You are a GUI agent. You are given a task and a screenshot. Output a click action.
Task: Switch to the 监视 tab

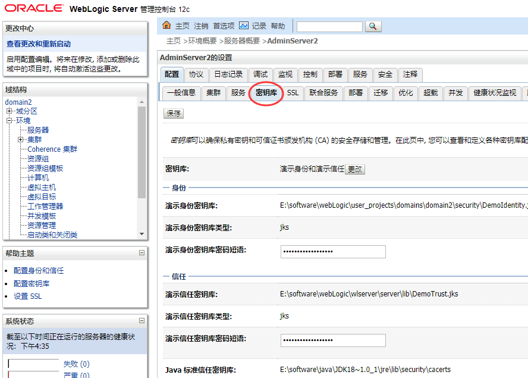click(x=285, y=74)
